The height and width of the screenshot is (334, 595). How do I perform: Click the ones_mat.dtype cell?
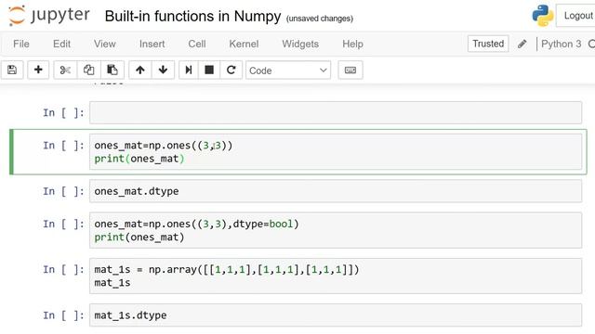click(x=336, y=191)
